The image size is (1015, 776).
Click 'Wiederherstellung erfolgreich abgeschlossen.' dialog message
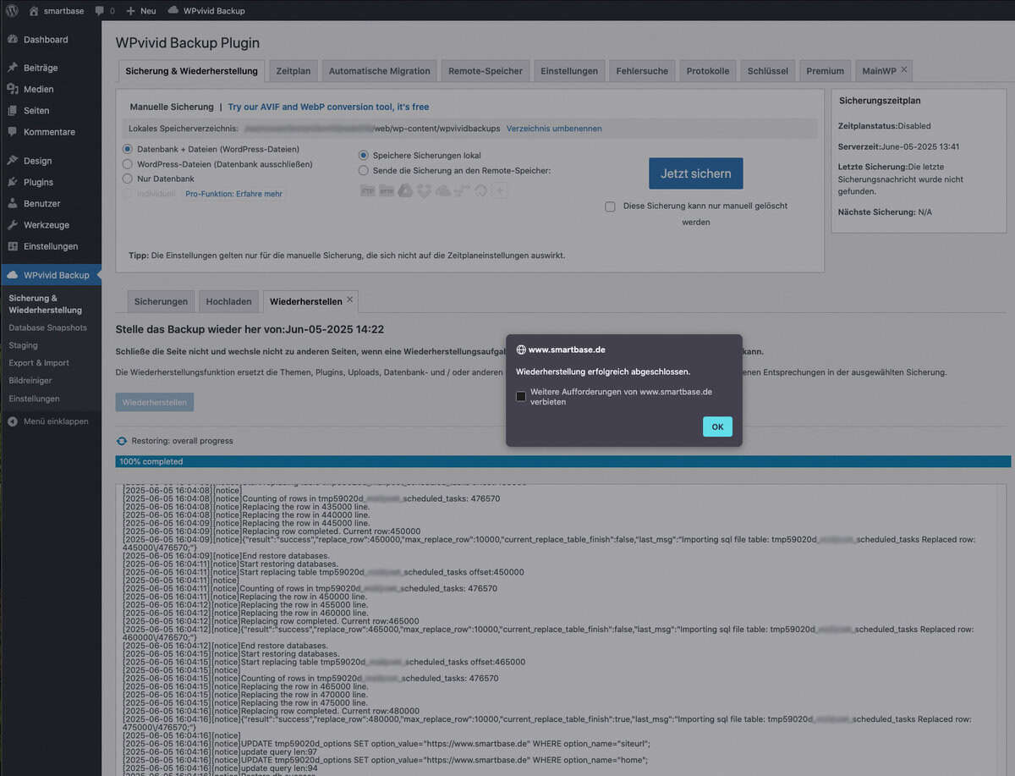tap(603, 371)
